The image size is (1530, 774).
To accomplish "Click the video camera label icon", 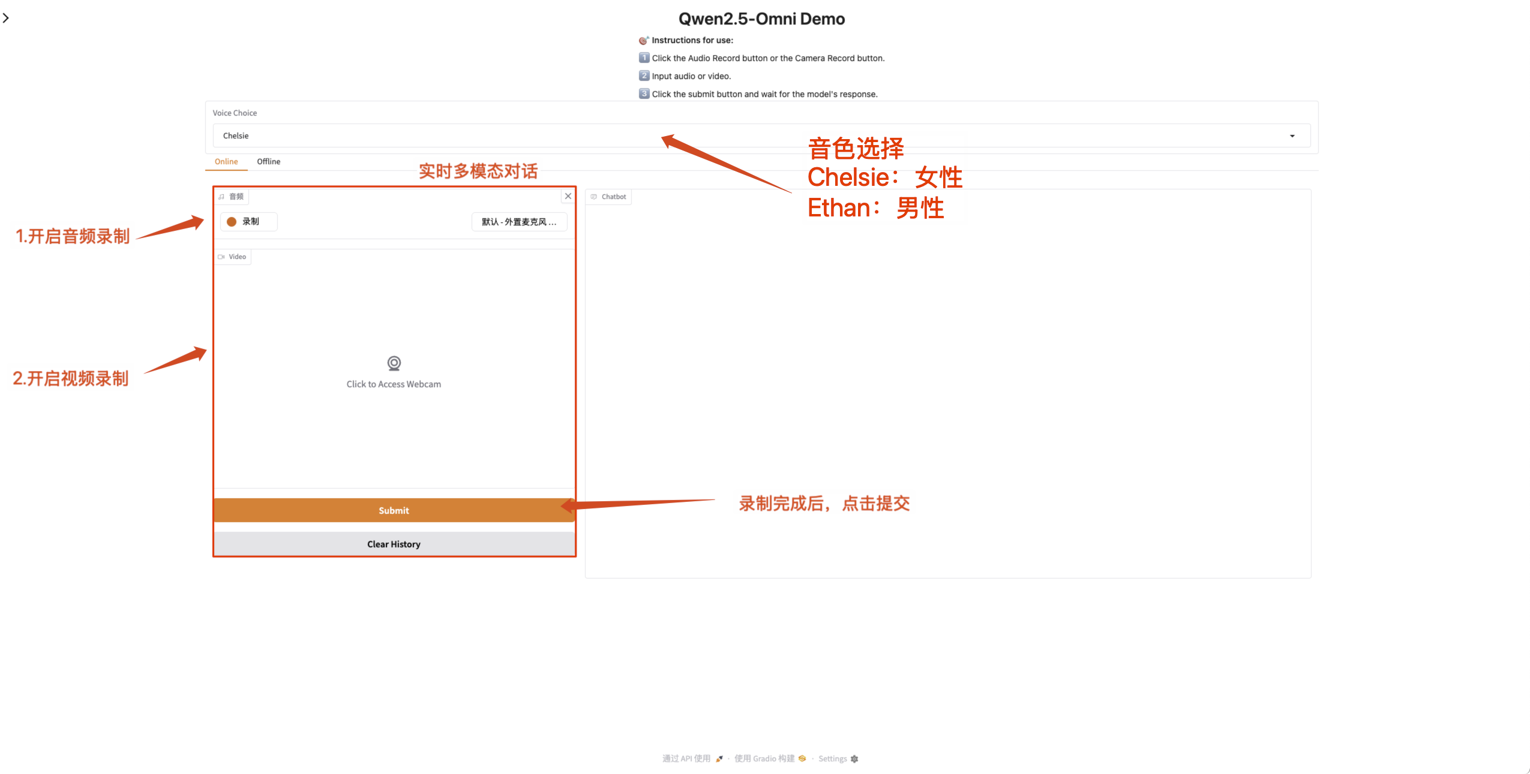I will [x=221, y=257].
